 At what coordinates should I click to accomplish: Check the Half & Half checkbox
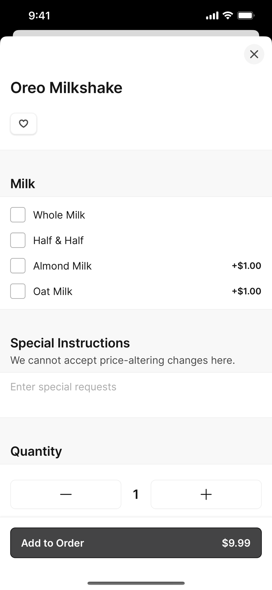coord(18,240)
